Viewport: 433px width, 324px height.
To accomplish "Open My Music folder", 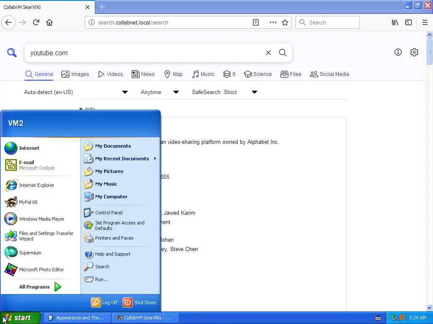I will coord(121,184).
